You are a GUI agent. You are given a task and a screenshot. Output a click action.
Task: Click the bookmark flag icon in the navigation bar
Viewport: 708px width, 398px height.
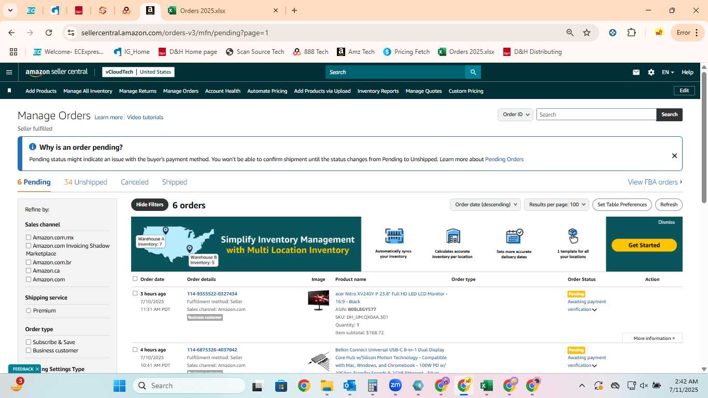[x=9, y=91]
